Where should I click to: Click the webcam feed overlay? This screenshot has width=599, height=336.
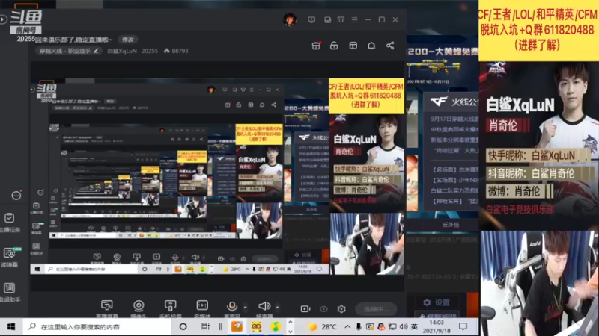pyautogui.click(x=539, y=283)
